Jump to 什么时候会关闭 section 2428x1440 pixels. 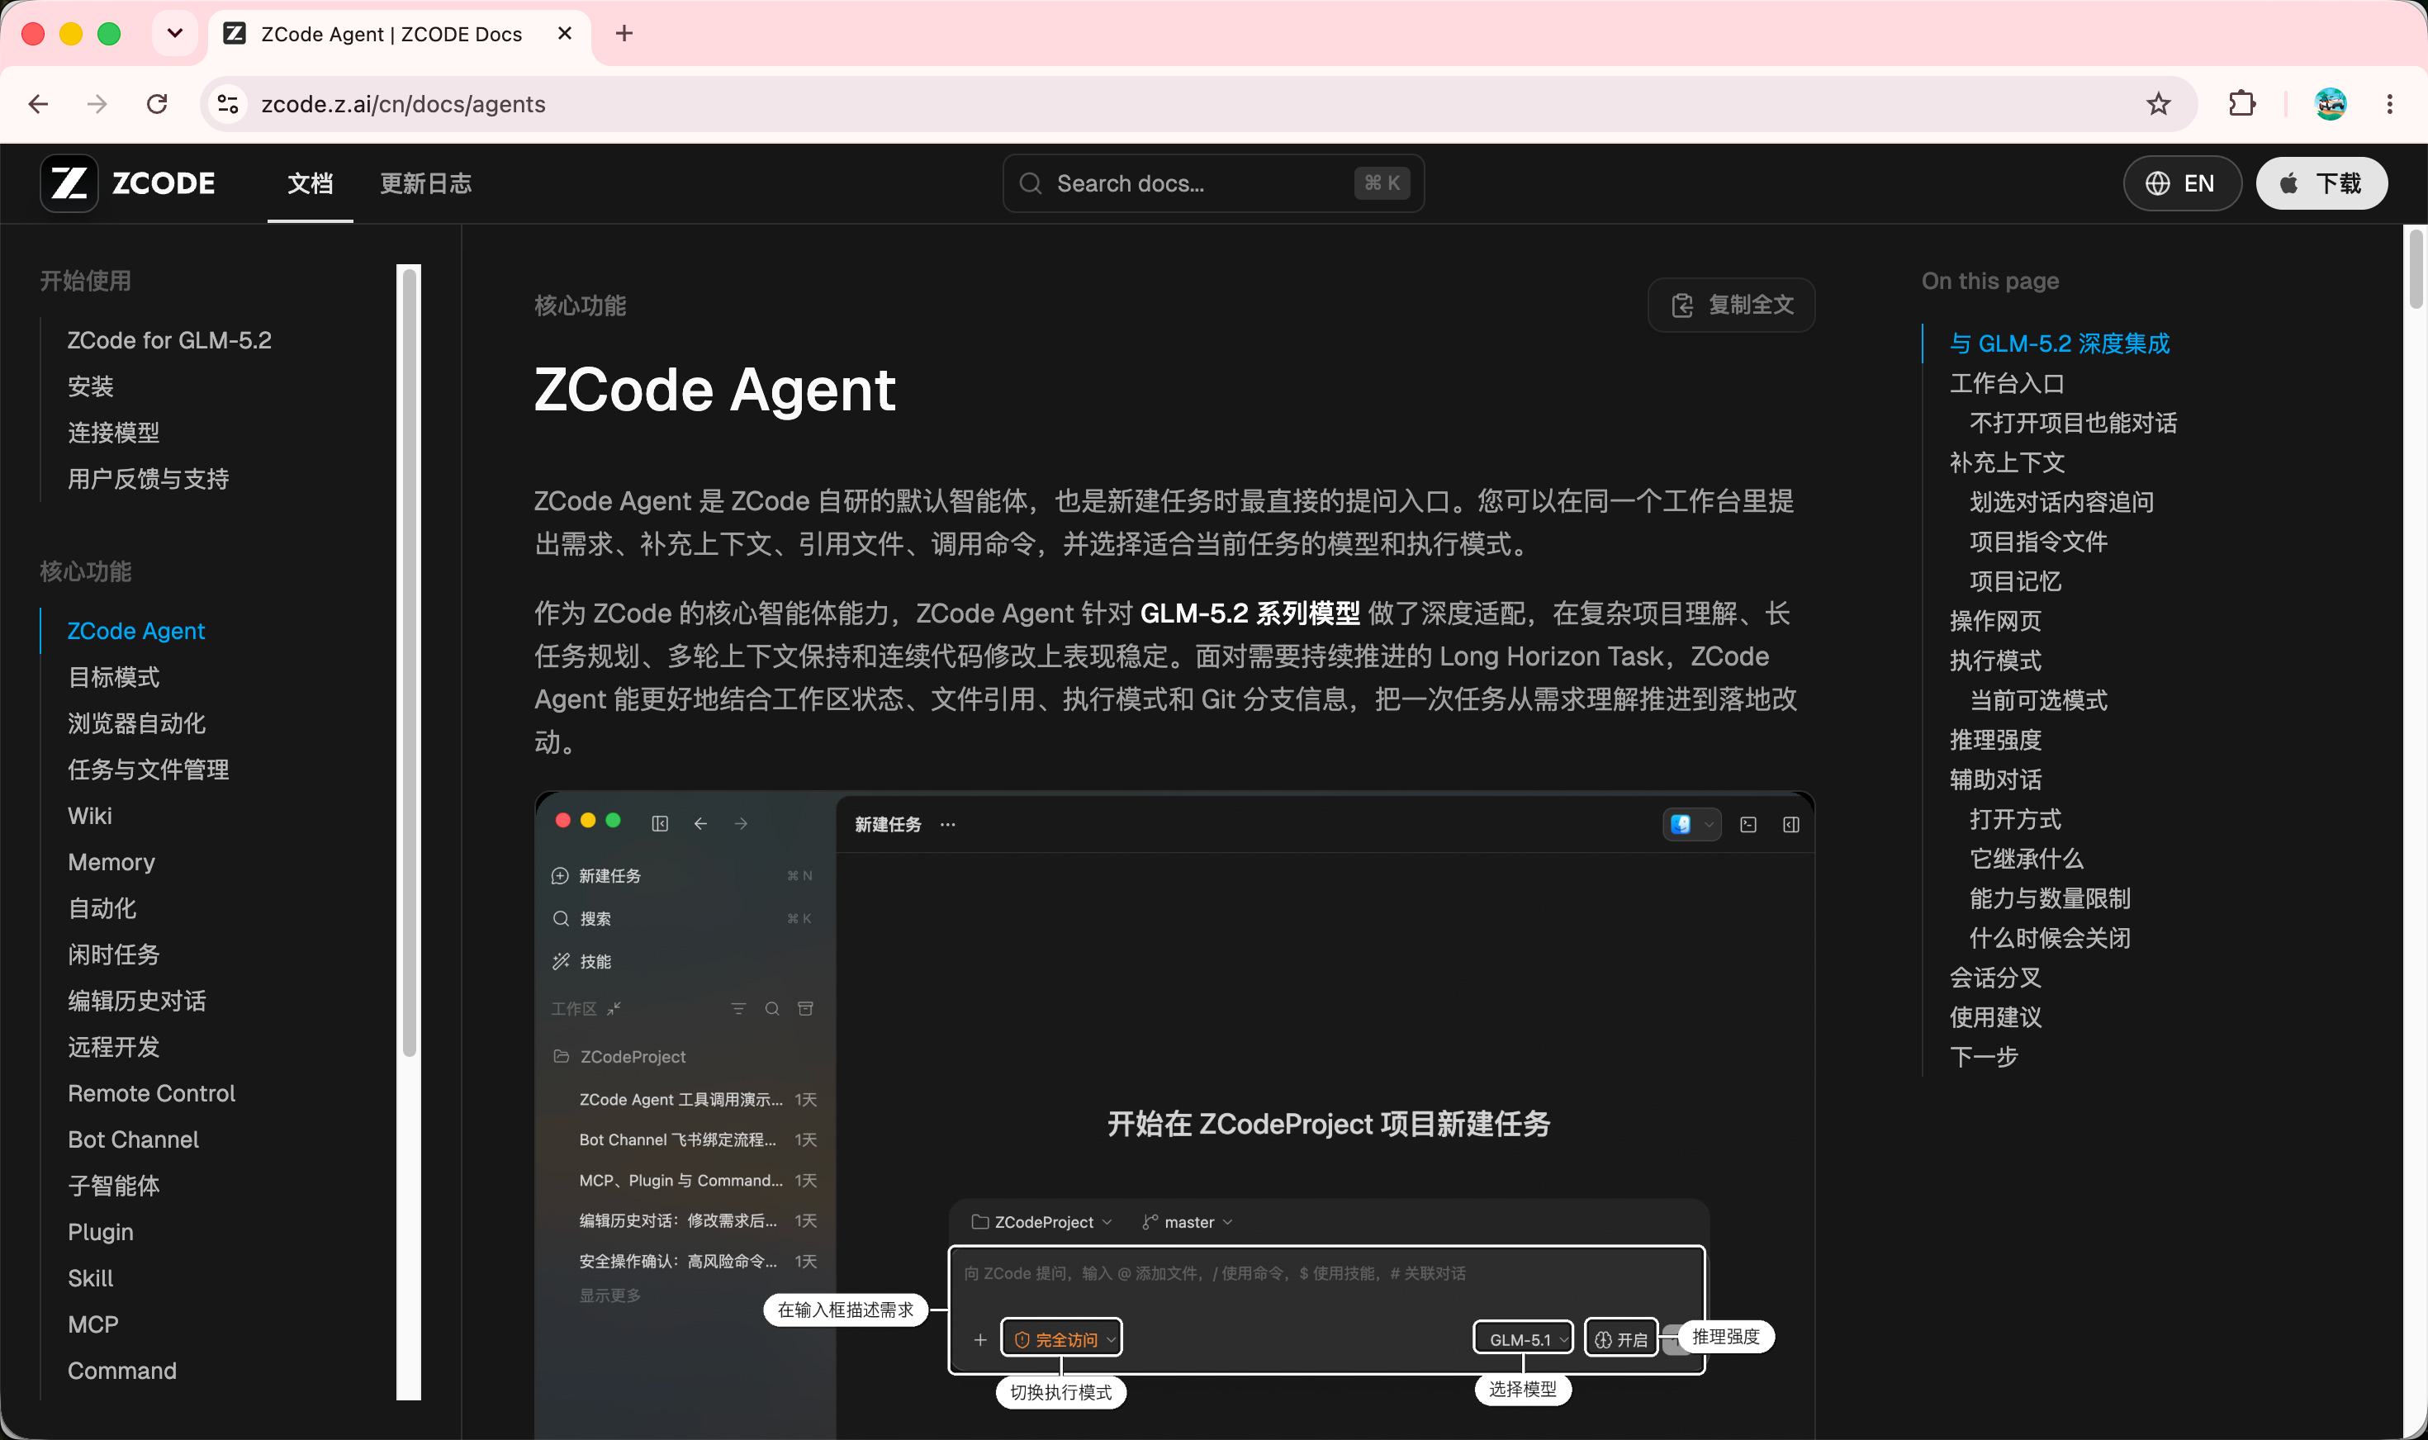tap(2050, 938)
